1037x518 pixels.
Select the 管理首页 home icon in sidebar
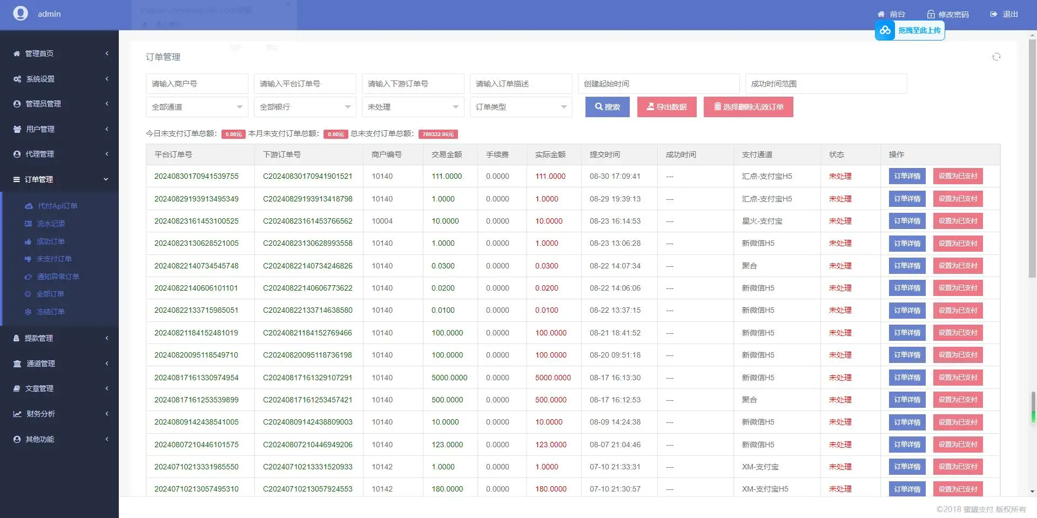coord(16,53)
